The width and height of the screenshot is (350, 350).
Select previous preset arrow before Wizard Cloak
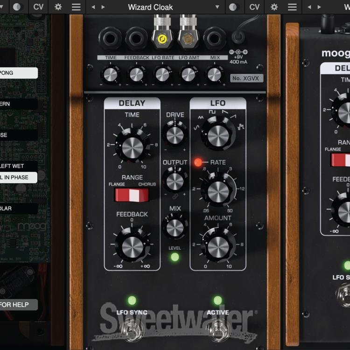point(93,7)
